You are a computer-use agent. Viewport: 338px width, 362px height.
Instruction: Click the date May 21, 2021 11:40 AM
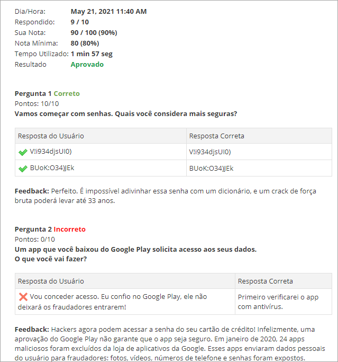[x=108, y=12]
